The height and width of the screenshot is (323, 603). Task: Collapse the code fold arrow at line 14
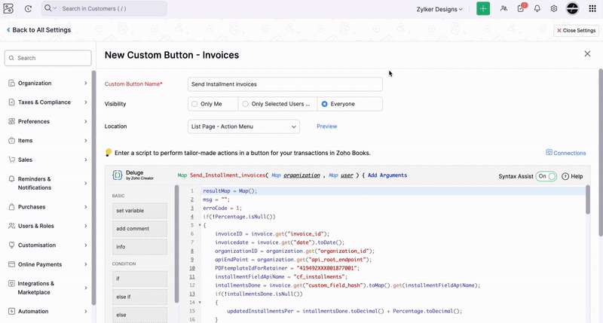pos(200,302)
